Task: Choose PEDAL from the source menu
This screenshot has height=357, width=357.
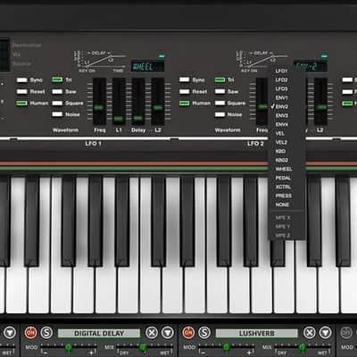Action: (x=287, y=178)
